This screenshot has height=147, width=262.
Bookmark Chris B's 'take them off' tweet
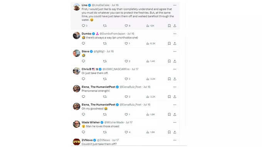point(169,79)
